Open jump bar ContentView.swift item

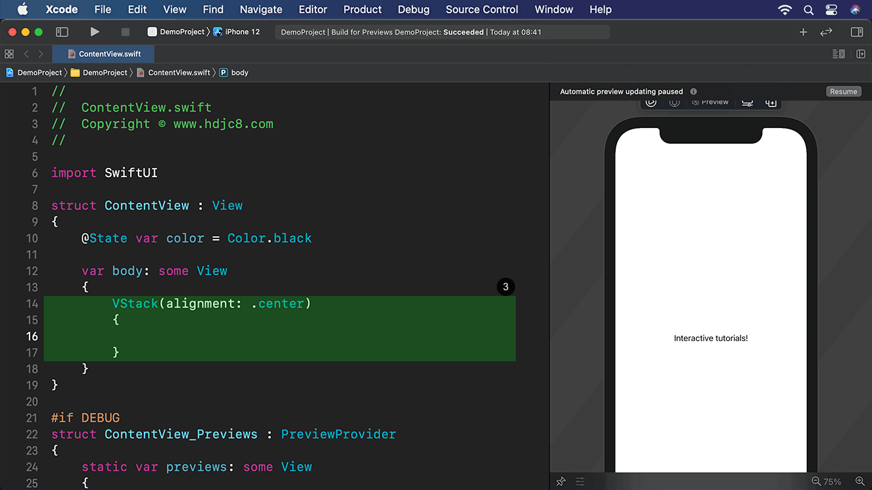click(x=173, y=73)
